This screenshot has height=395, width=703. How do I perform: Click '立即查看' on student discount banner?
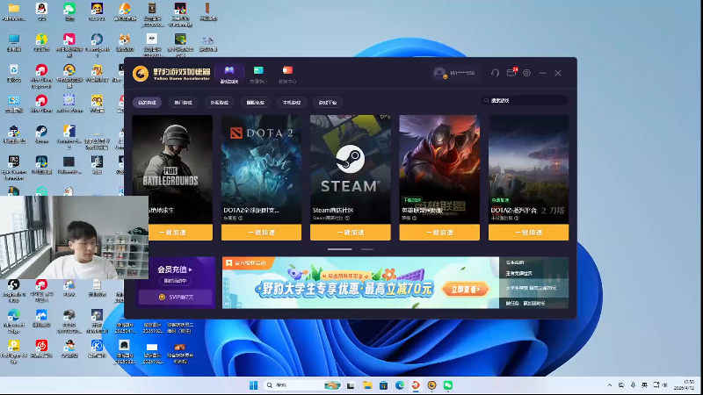466,290
